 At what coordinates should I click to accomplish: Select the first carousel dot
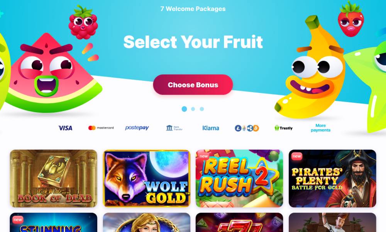click(184, 109)
